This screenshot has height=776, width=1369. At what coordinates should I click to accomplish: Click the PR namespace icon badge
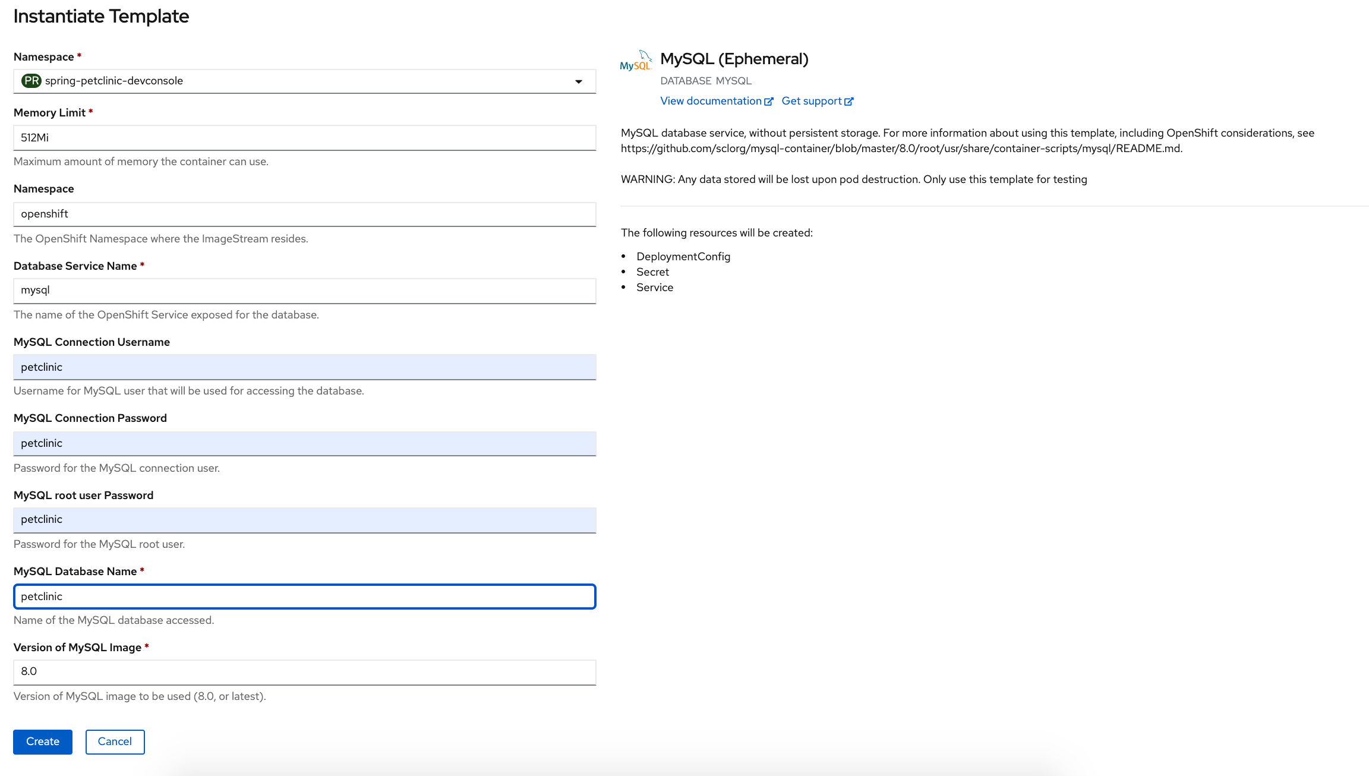[x=31, y=80]
